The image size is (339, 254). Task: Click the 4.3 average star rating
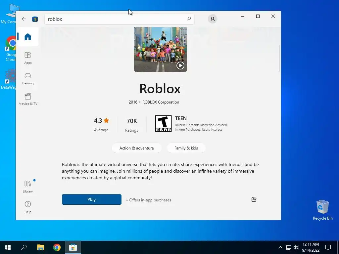pos(101,125)
